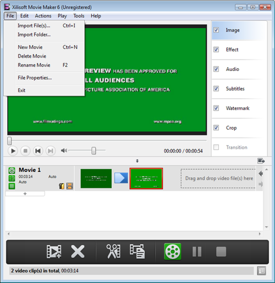Jump to next frame button
The image size is (275, 283).
tap(51, 151)
